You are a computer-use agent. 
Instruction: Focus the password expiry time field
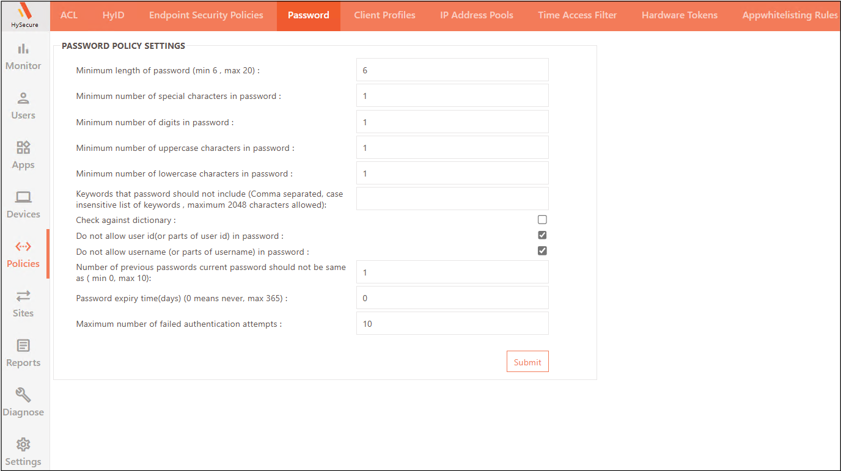click(x=452, y=298)
